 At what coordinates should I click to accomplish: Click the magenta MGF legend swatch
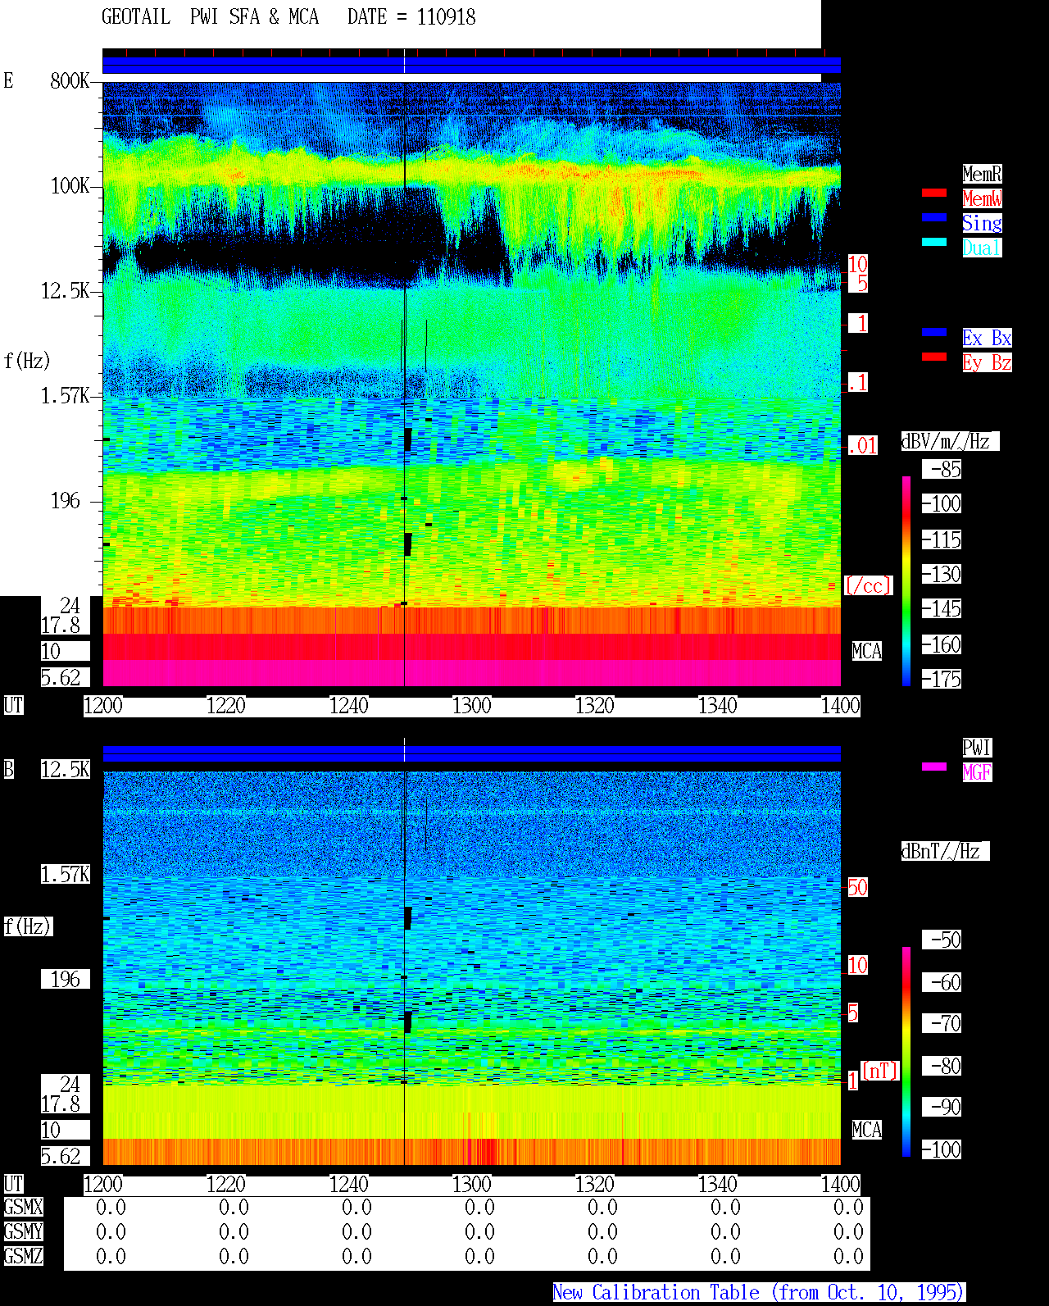pos(934,767)
